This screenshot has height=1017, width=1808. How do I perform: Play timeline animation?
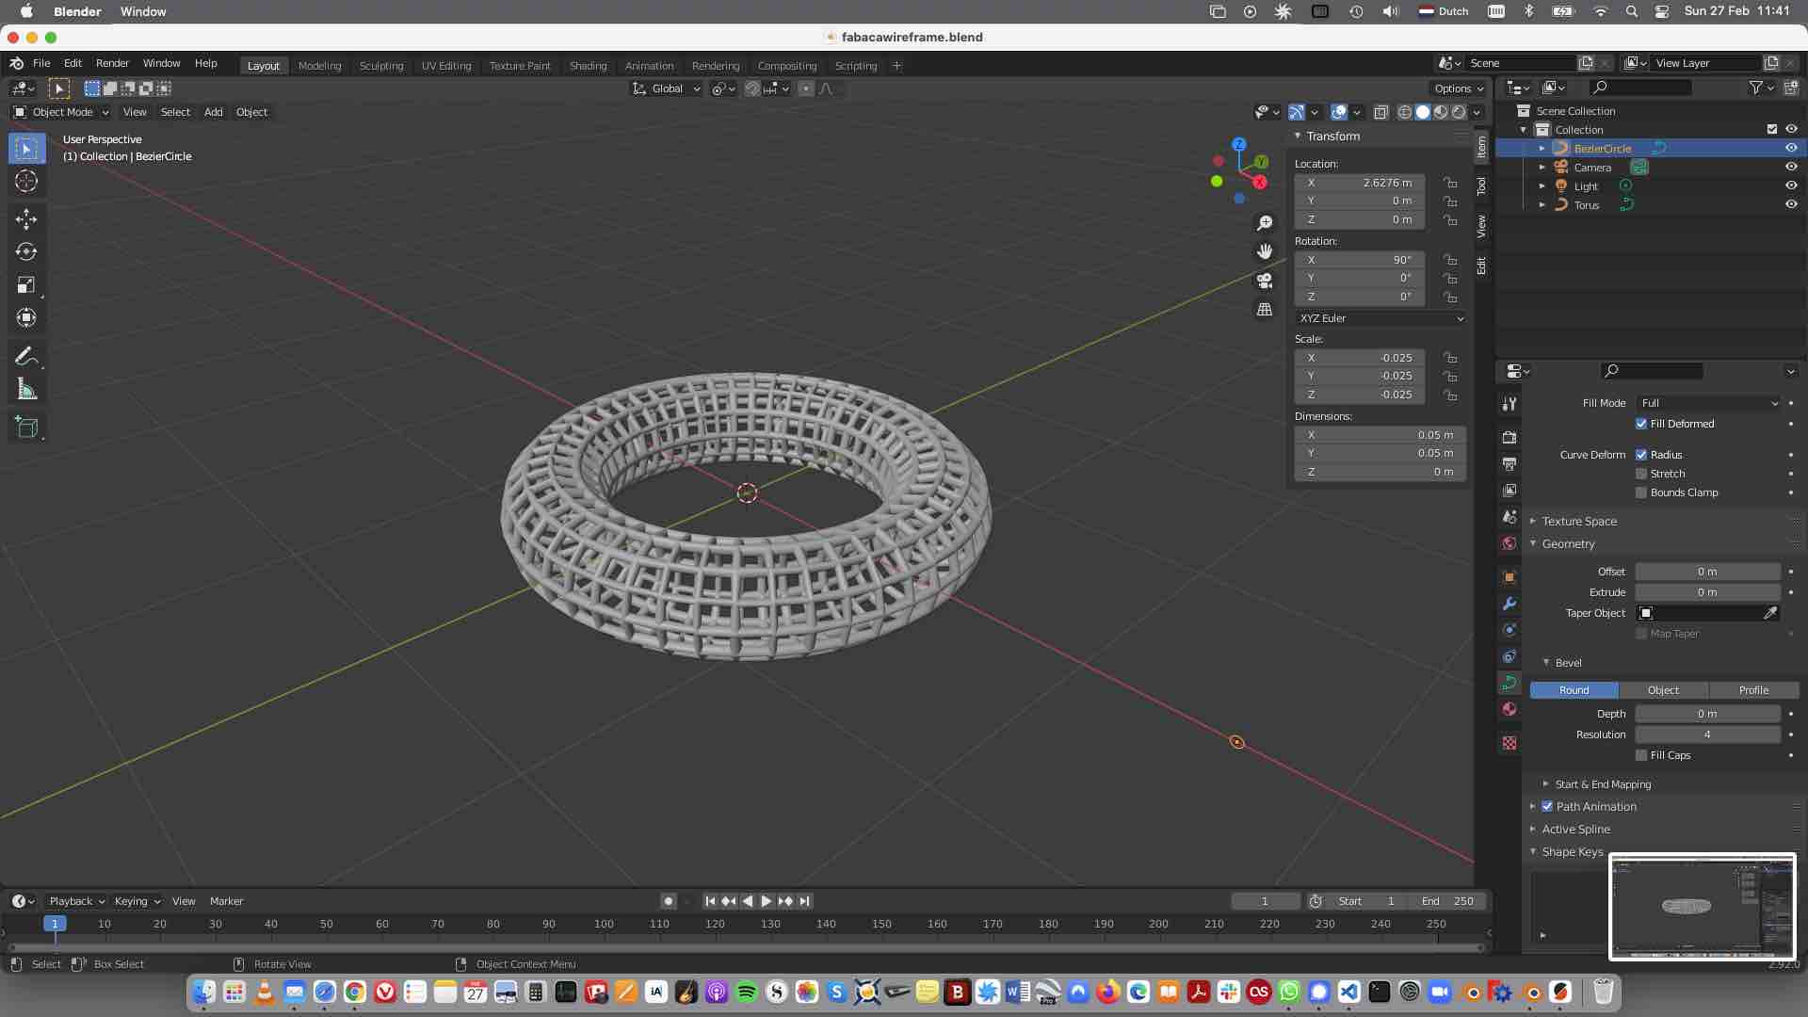[766, 901]
